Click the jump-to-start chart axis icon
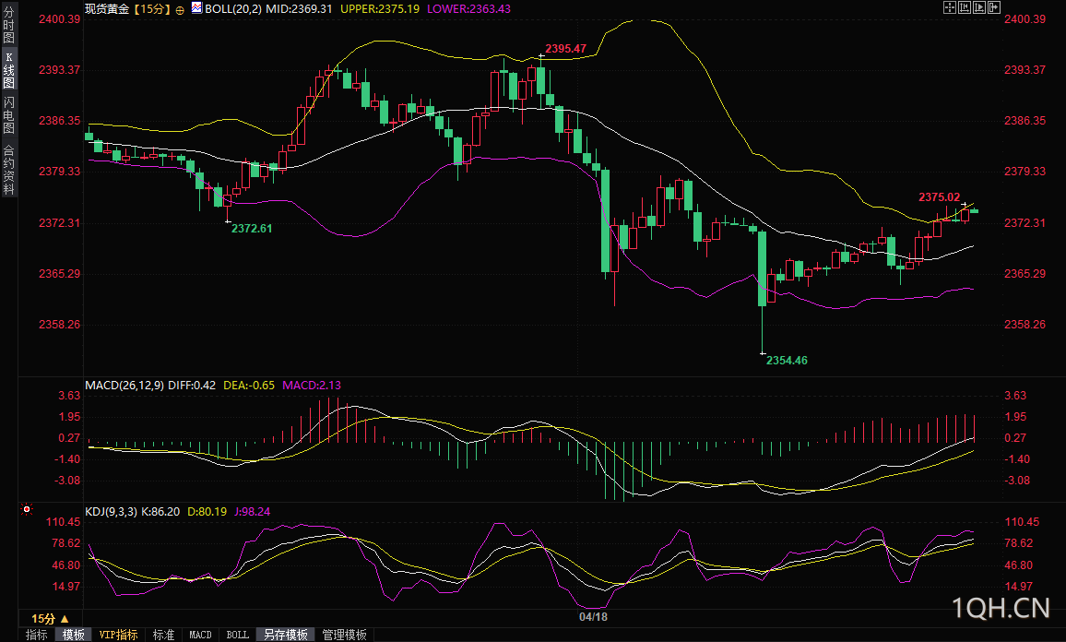 click(x=965, y=7)
